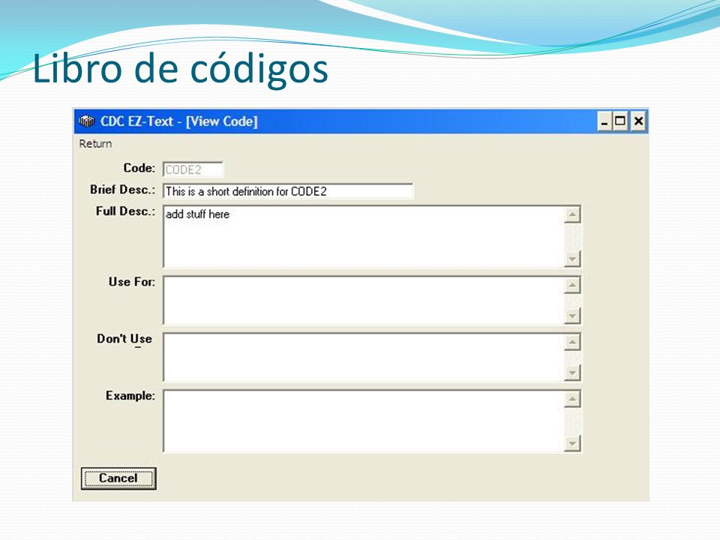Close the CDC EZ-Text View Code window
Viewport: 720px width, 540px height.
pos(638,121)
